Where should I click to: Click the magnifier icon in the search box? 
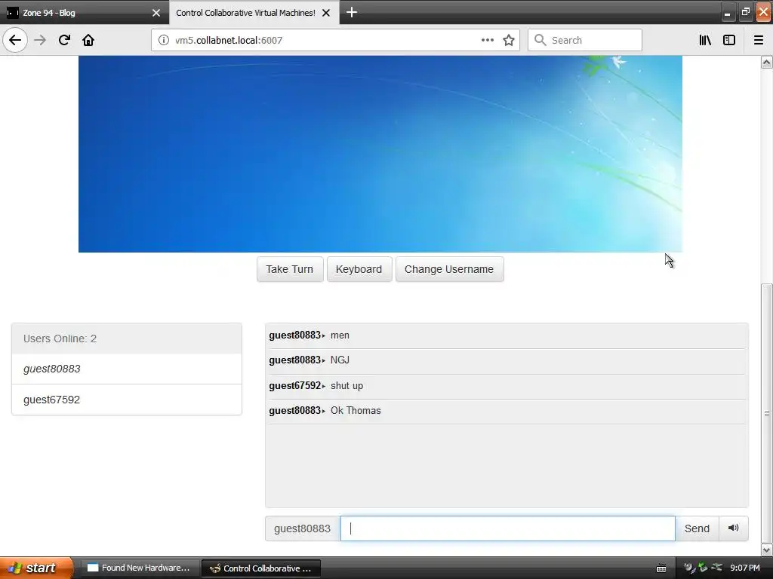(540, 40)
